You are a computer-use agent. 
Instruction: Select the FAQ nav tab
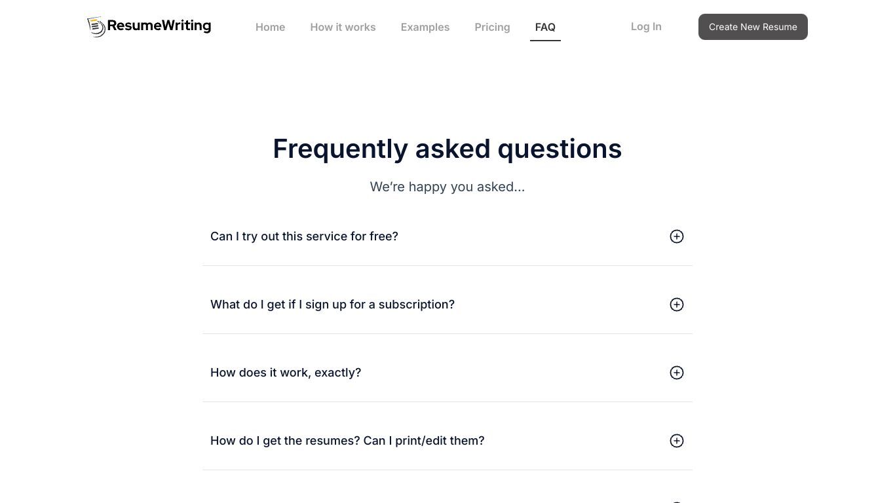pos(545,27)
